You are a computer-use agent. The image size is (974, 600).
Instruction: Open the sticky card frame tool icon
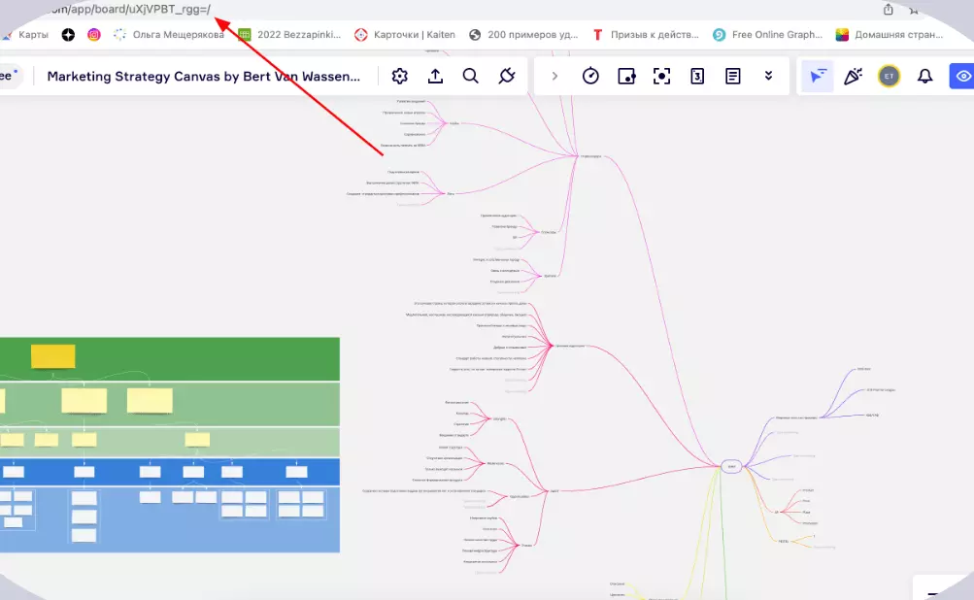coord(626,77)
